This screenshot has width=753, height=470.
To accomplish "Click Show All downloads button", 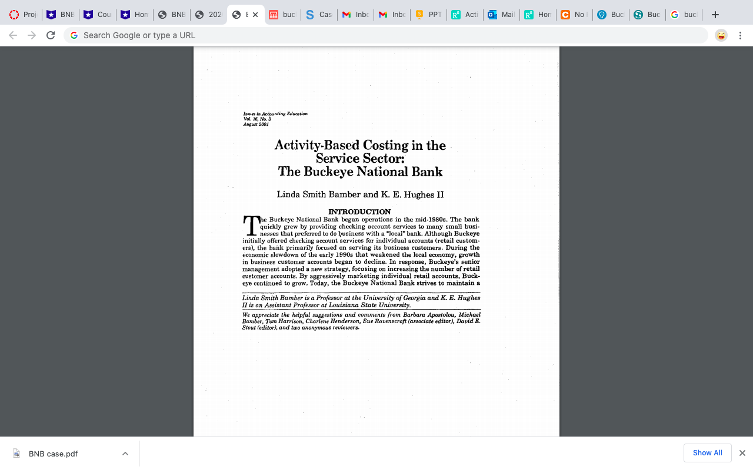I will point(708,453).
